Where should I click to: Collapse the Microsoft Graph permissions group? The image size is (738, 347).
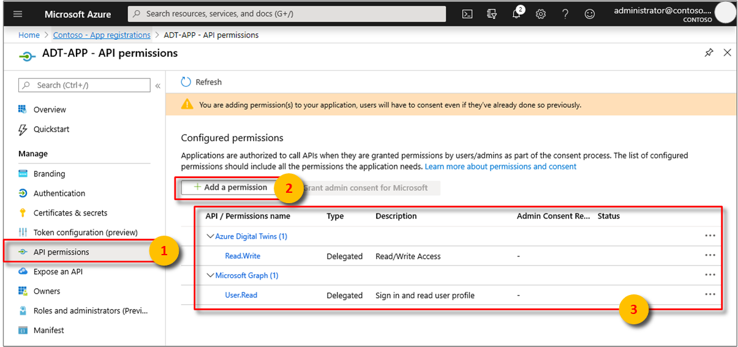[211, 275]
